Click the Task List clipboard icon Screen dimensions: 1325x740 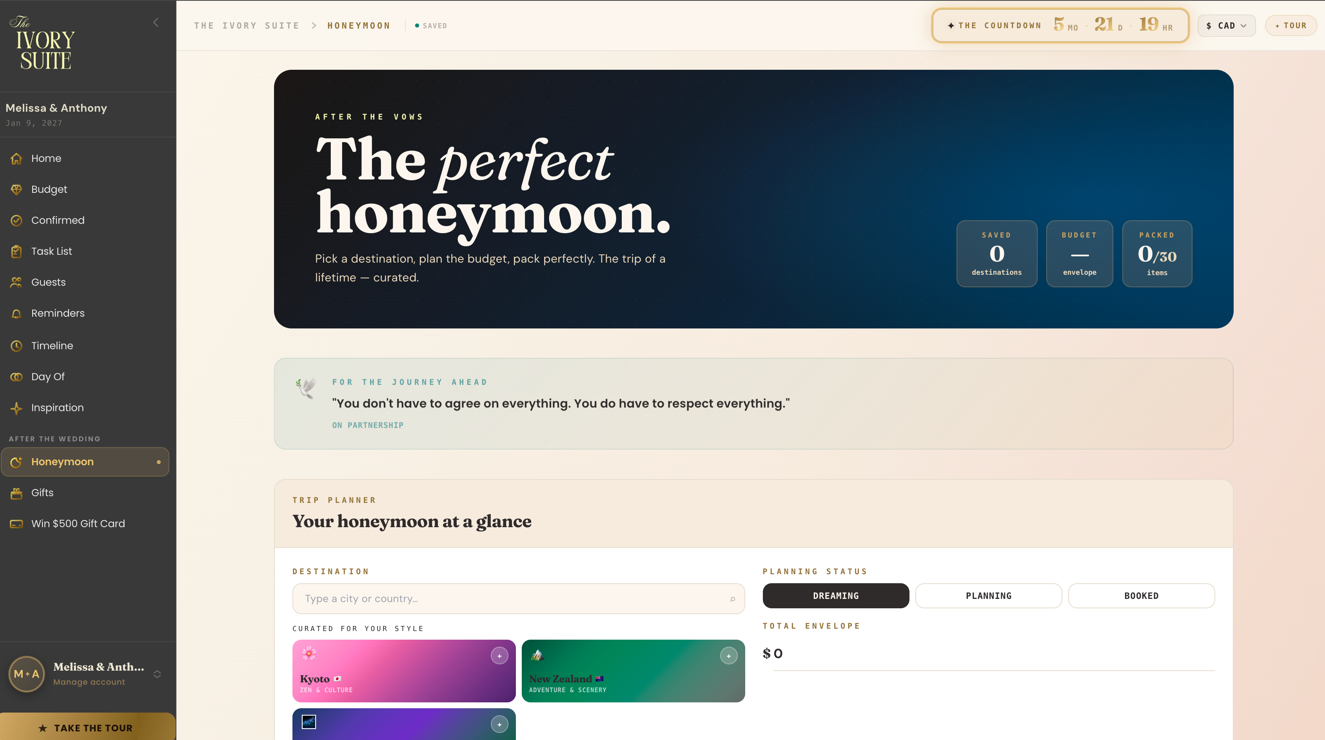[16, 252]
